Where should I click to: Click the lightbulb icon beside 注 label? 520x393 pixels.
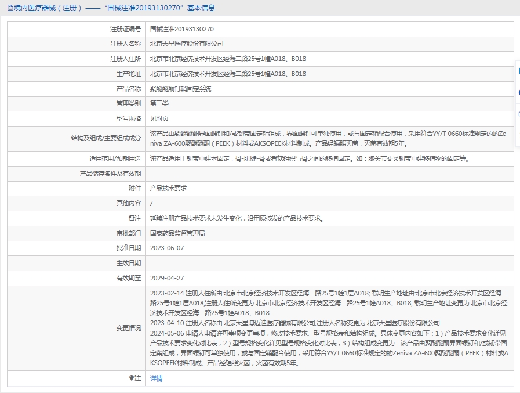(x=132, y=378)
